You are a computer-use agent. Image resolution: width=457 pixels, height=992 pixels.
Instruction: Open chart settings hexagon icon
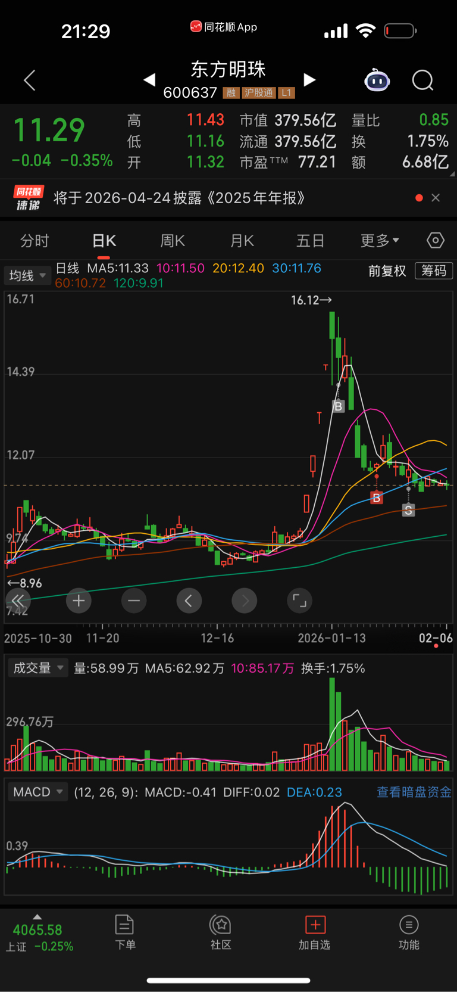pos(436,240)
